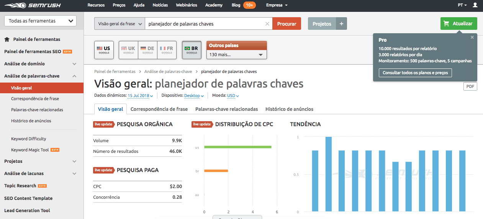Open the Ajuda menu
483x219 pixels.
click(139, 5)
